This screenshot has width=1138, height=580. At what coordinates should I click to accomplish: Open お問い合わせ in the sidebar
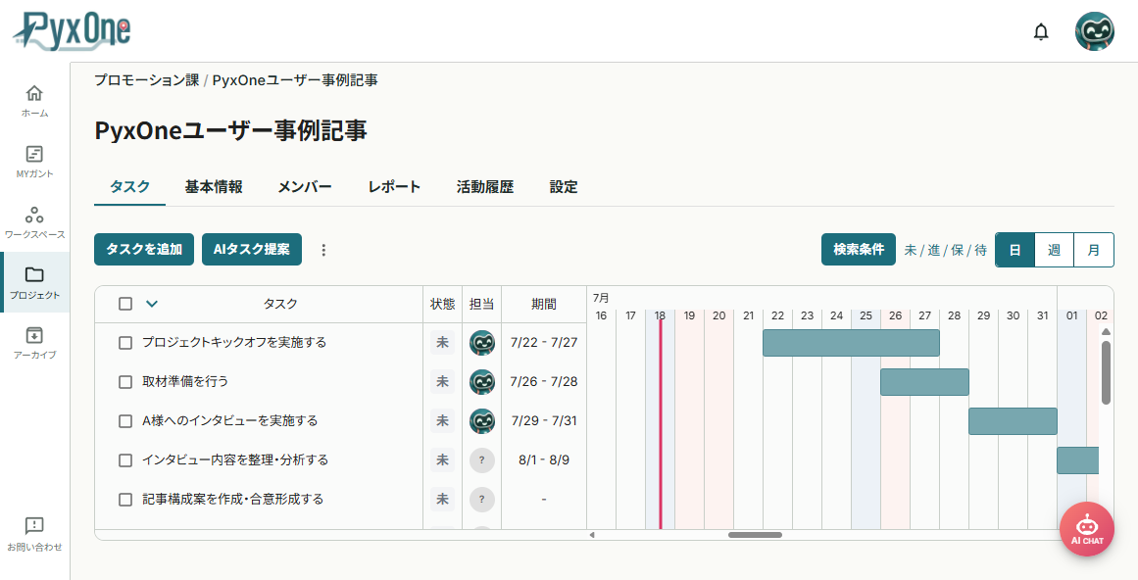35,534
